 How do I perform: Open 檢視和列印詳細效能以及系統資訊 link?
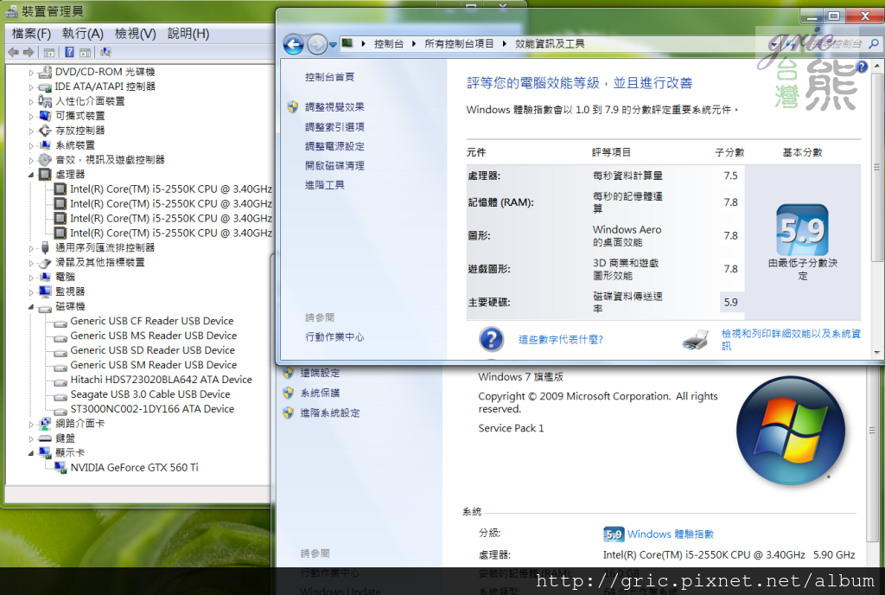click(791, 340)
